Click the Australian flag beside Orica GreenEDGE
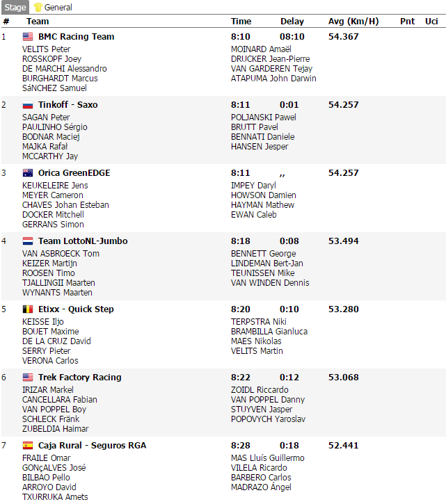This screenshot has width=446, height=502. (28, 173)
